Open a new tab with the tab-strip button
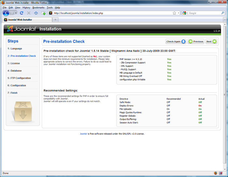Viewport: 228px width, 177px height. pyautogui.click(x=55, y=20)
